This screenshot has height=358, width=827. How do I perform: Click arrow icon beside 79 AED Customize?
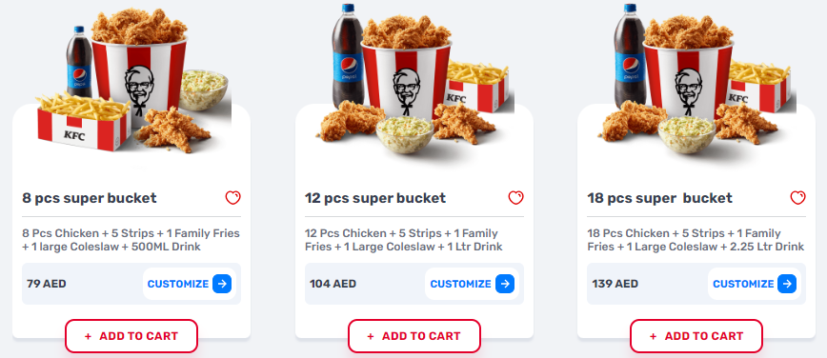click(222, 284)
